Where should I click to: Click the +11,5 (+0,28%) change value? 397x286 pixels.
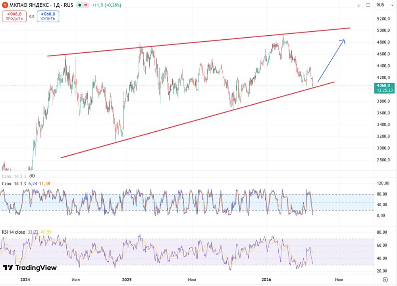106,5
